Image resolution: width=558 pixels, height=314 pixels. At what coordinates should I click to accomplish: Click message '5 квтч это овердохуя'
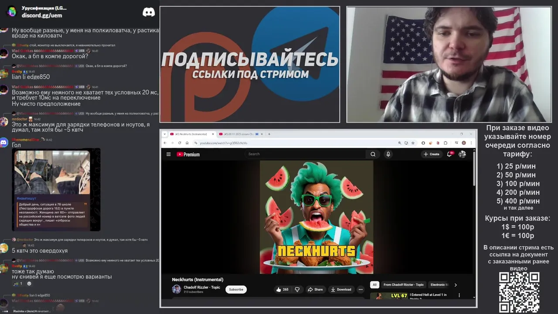pyautogui.click(x=40, y=251)
